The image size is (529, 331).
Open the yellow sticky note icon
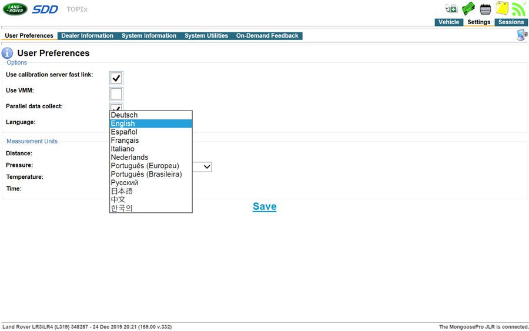tap(502, 8)
